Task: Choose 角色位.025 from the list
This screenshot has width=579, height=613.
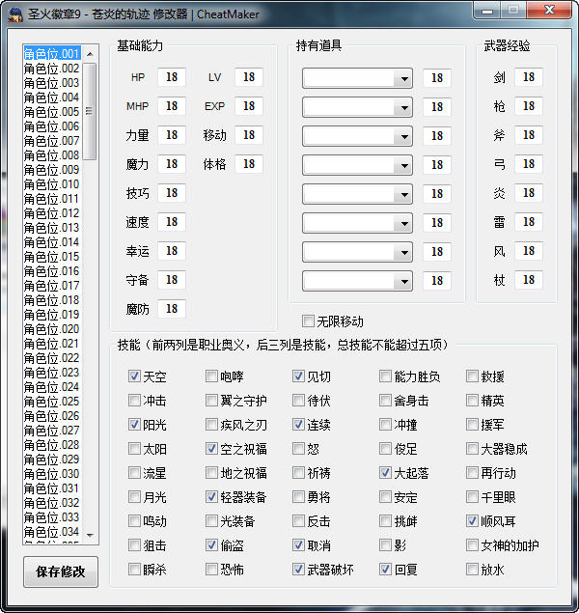Action: (x=51, y=402)
